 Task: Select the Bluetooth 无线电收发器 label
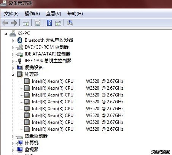pos(49,40)
